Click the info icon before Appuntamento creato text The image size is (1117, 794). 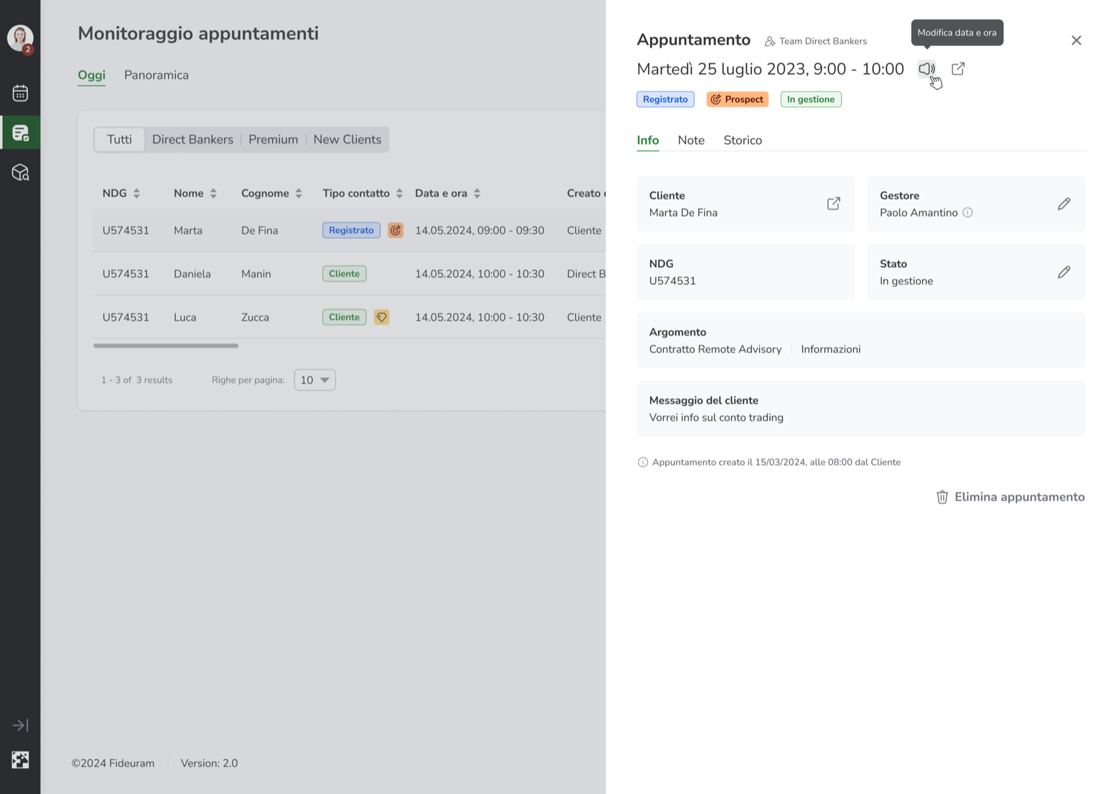coord(643,462)
